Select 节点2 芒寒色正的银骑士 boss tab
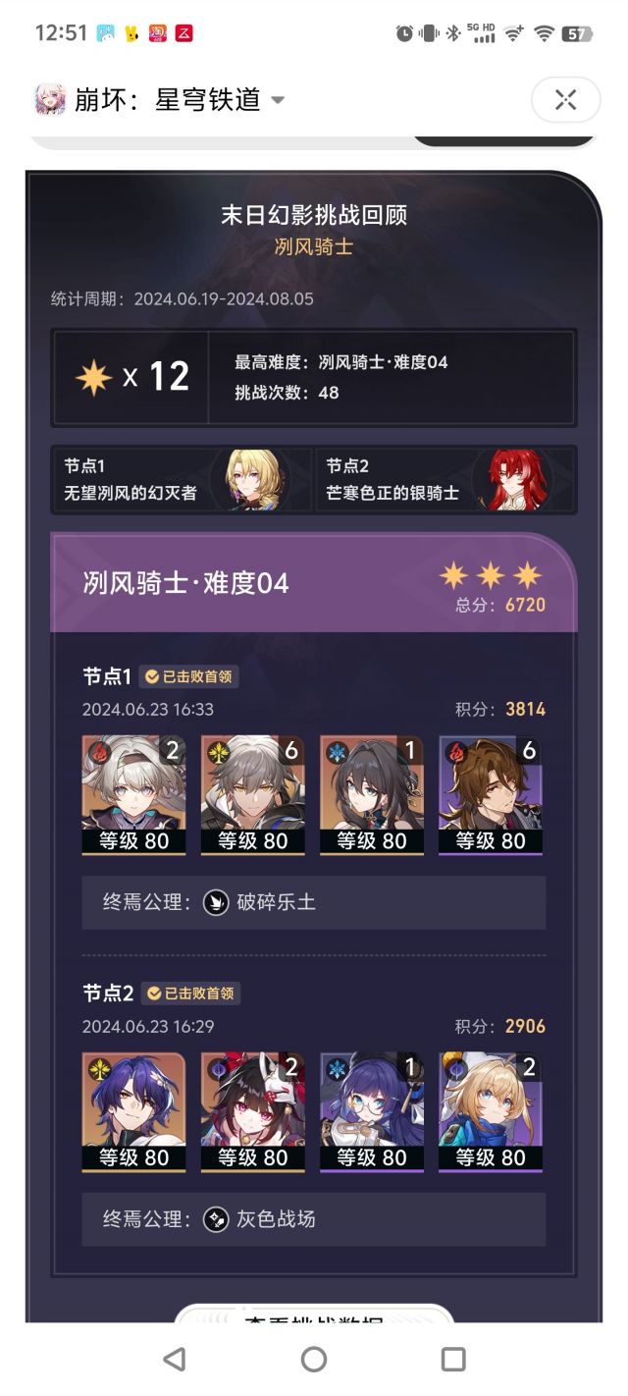 pos(445,479)
